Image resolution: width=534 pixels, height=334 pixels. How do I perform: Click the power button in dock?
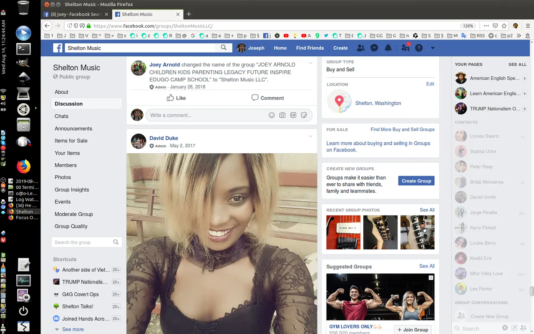tap(23, 311)
